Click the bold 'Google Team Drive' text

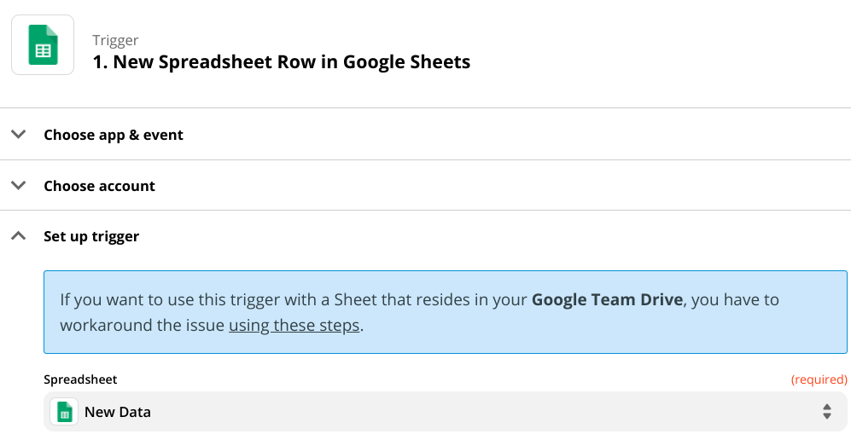click(x=607, y=299)
